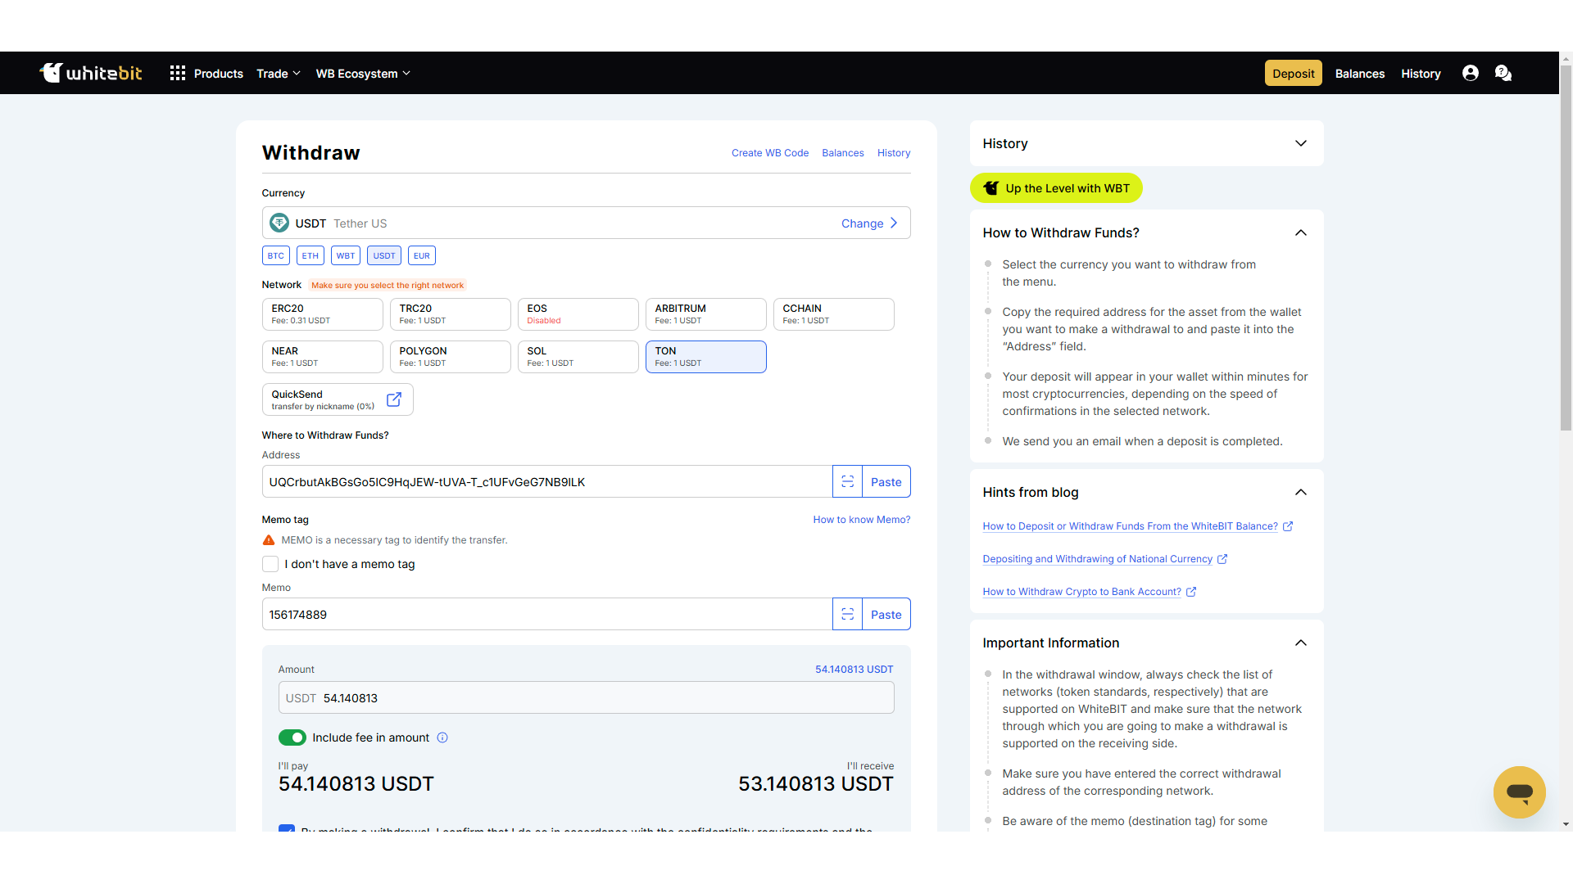Open Products in the top navigation
1573x884 pixels.
[x=219, y=74]
